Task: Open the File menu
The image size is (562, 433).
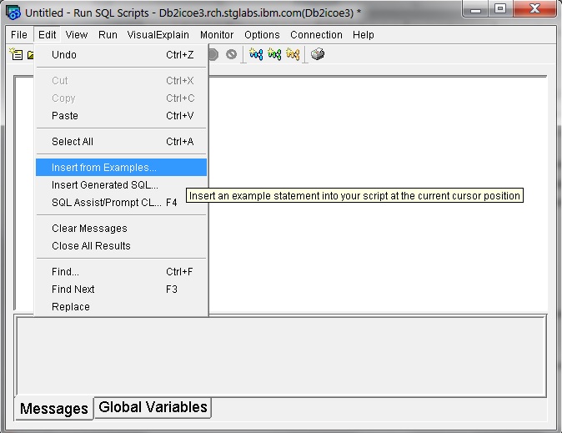Action: pyautogui.click(x=19, y=35)
